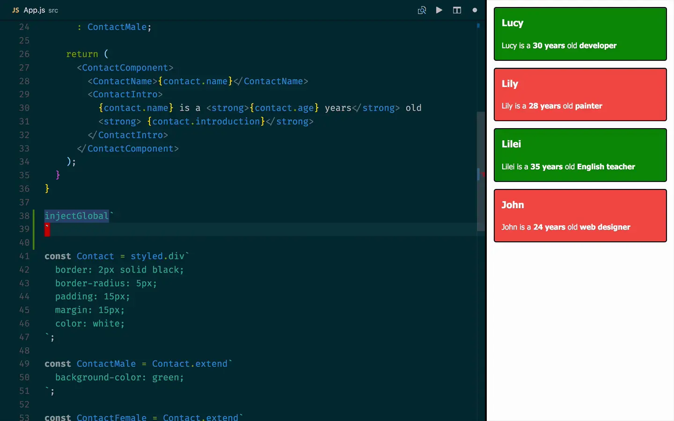This screenshot has height=421, width=674.
Task: Click the red backtick on line 39
Action: pyautogui.click(x=47, y=229)
